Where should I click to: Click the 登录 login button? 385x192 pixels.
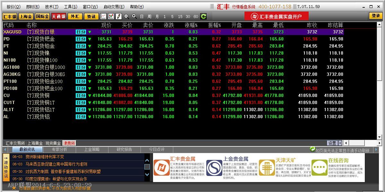(x=376, y=16)
